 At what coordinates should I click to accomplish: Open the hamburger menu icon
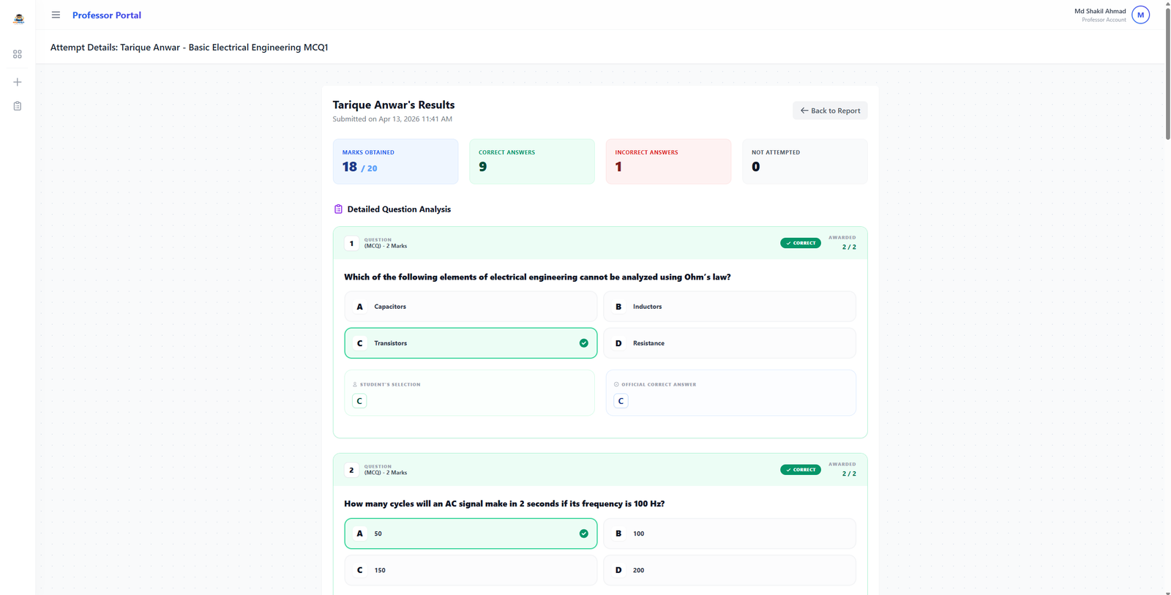point(56,15)
